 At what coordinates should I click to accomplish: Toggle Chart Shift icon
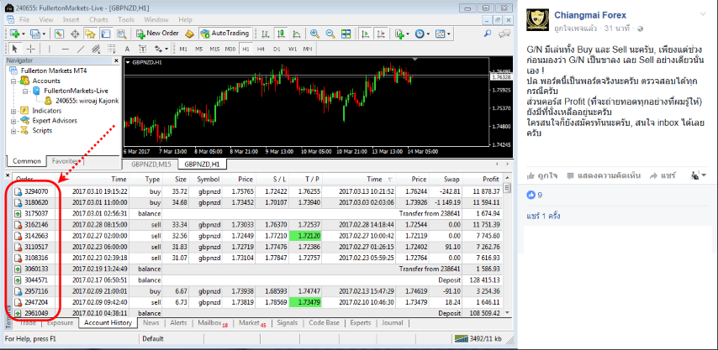381,34
